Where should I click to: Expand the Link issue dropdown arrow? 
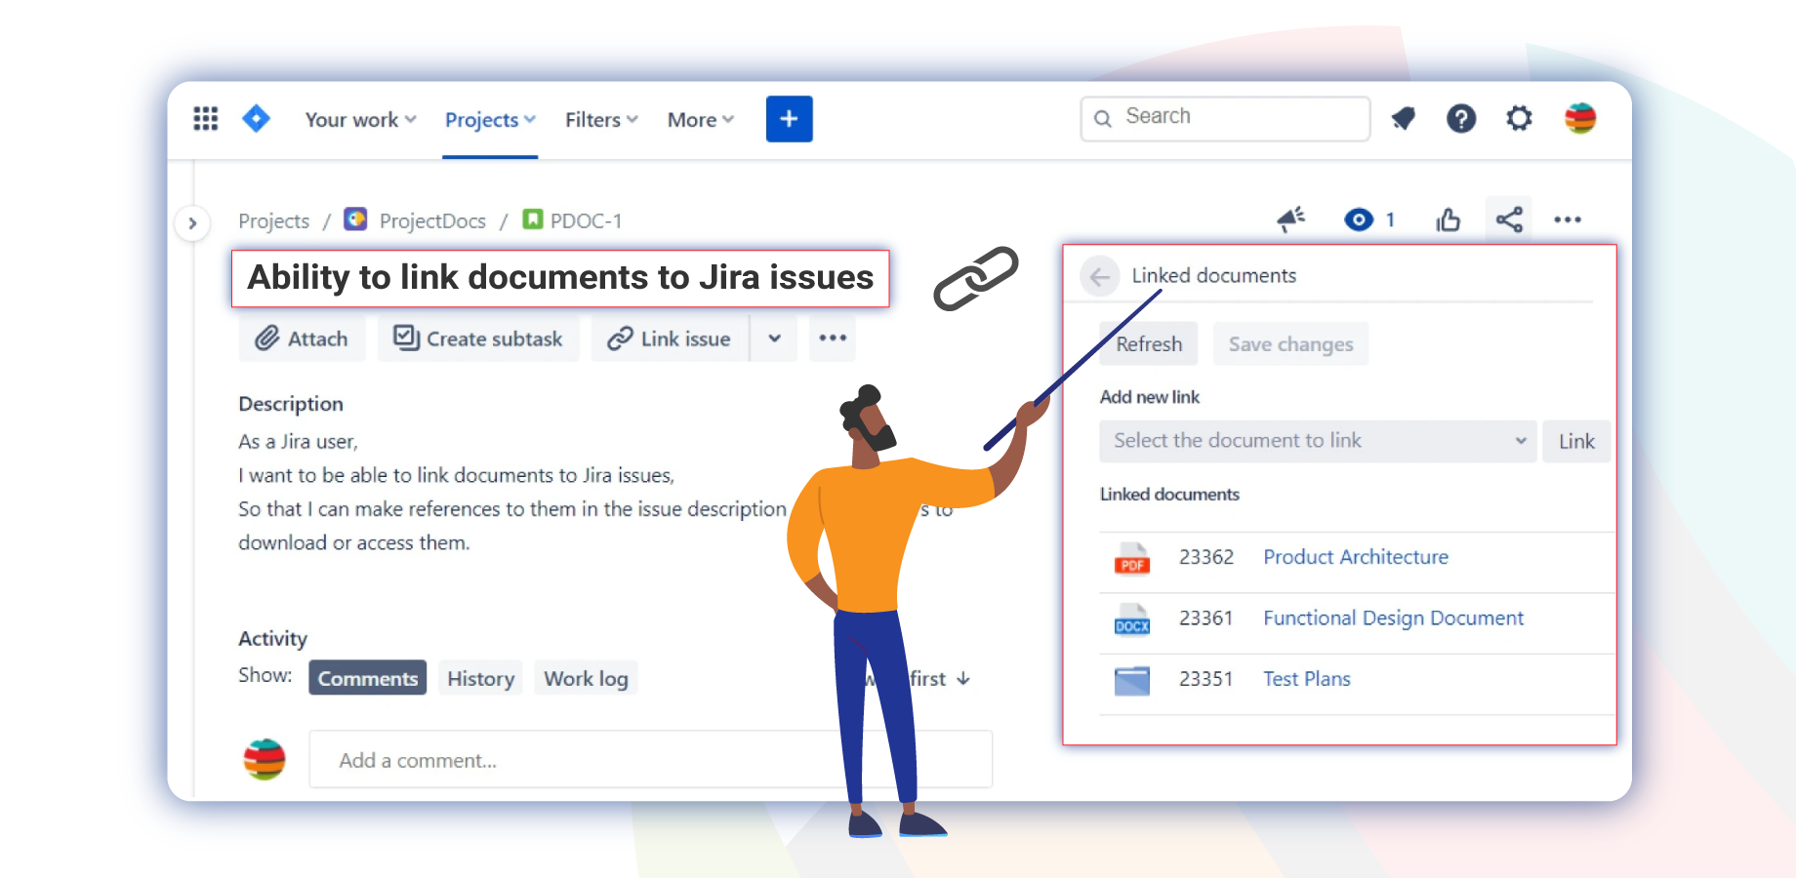click(774, 339)
